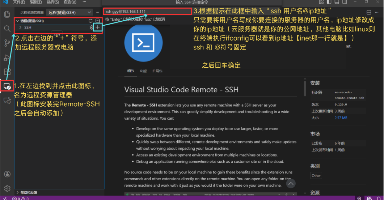Open the 远程(隧道/SSH) dropdown in sidebar header

(x=69, y=12)
